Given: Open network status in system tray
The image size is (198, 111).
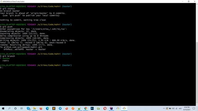Looking at the screenshot, I should (x=176, y=108).
